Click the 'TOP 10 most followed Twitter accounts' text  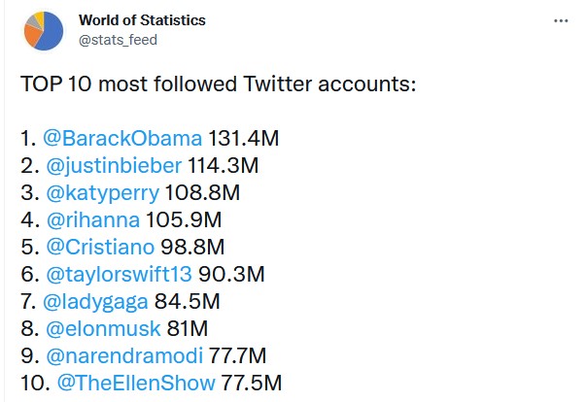[219, 84]
